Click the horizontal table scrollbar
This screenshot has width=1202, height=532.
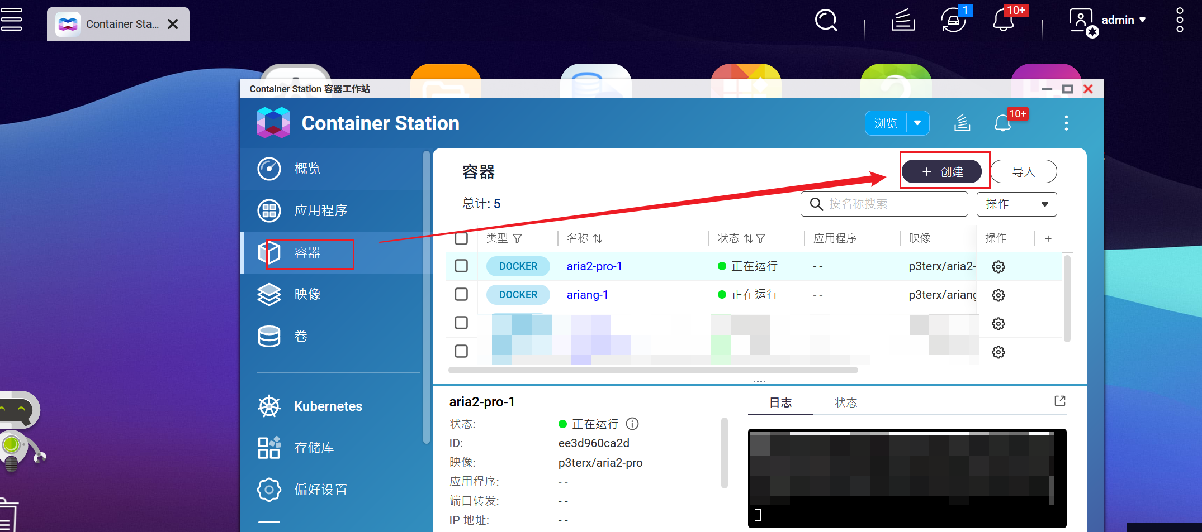(x=653, y=370)
